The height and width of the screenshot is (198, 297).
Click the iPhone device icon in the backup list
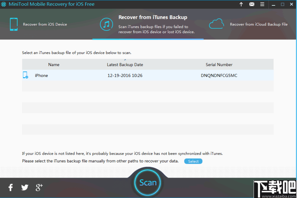[26, 75]
